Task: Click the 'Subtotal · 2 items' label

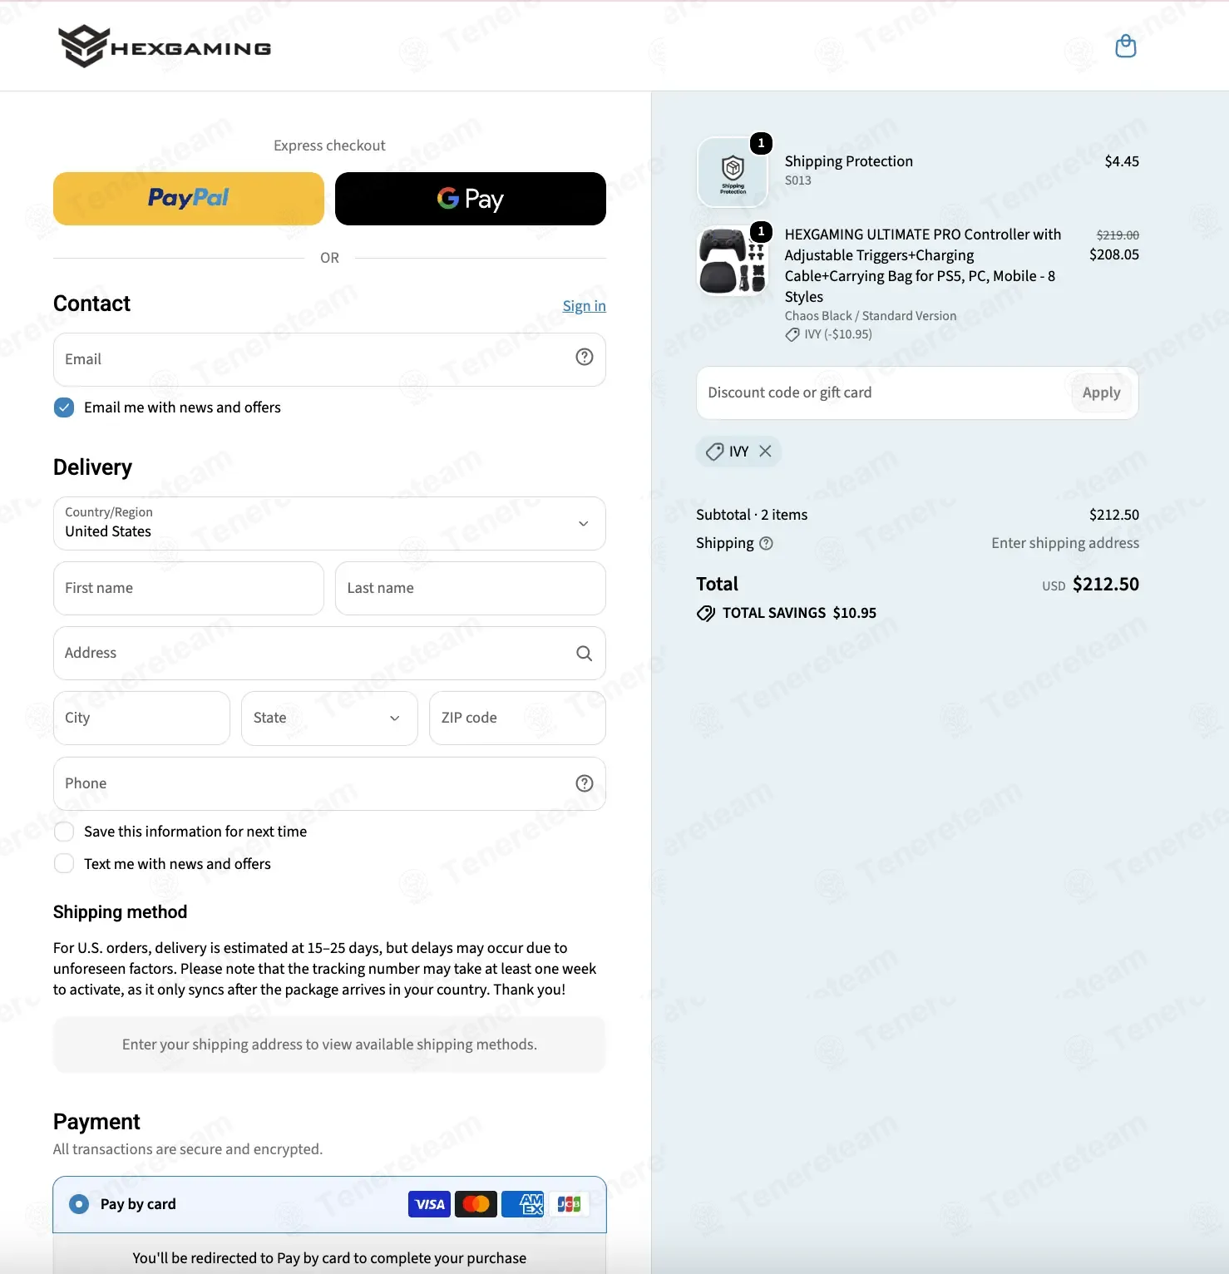Action: (x=752, y=515)
